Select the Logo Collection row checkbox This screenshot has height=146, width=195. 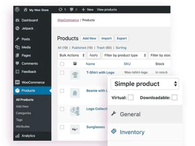(x=62, y=109)
